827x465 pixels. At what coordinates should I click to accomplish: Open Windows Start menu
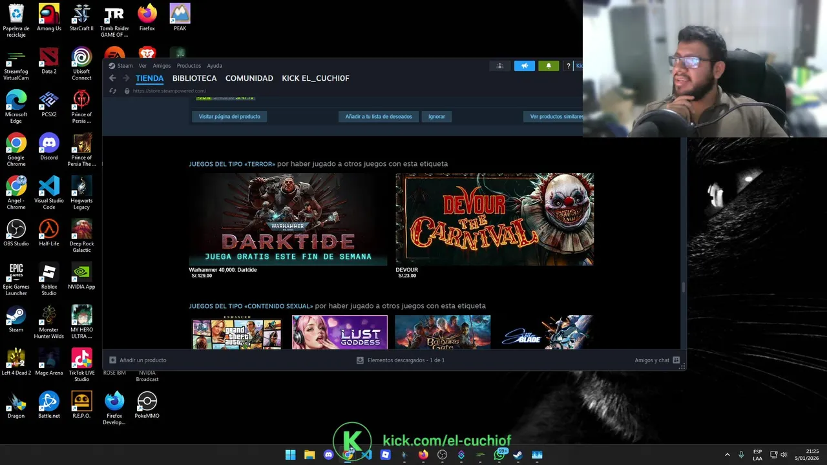(291, 455)
